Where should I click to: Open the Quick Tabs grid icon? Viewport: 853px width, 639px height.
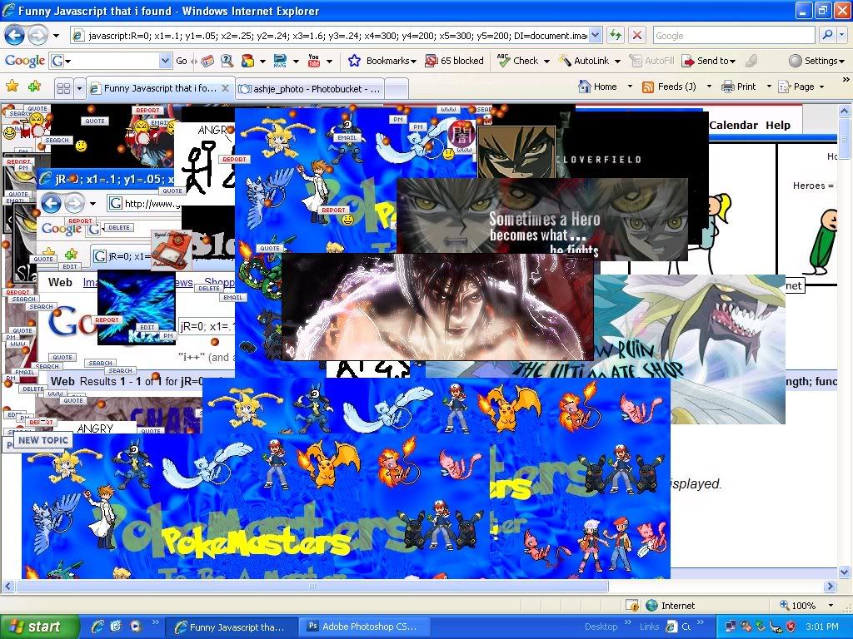(x=63, y=88)
